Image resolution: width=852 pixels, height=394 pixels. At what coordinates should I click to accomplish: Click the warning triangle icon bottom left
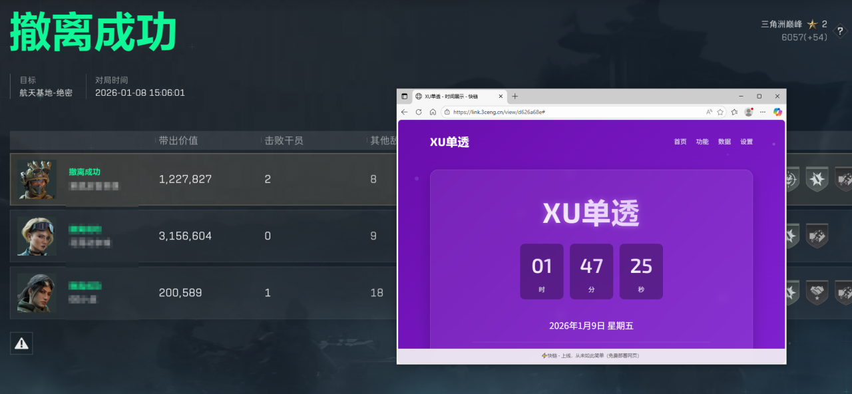tap(21, 343)
